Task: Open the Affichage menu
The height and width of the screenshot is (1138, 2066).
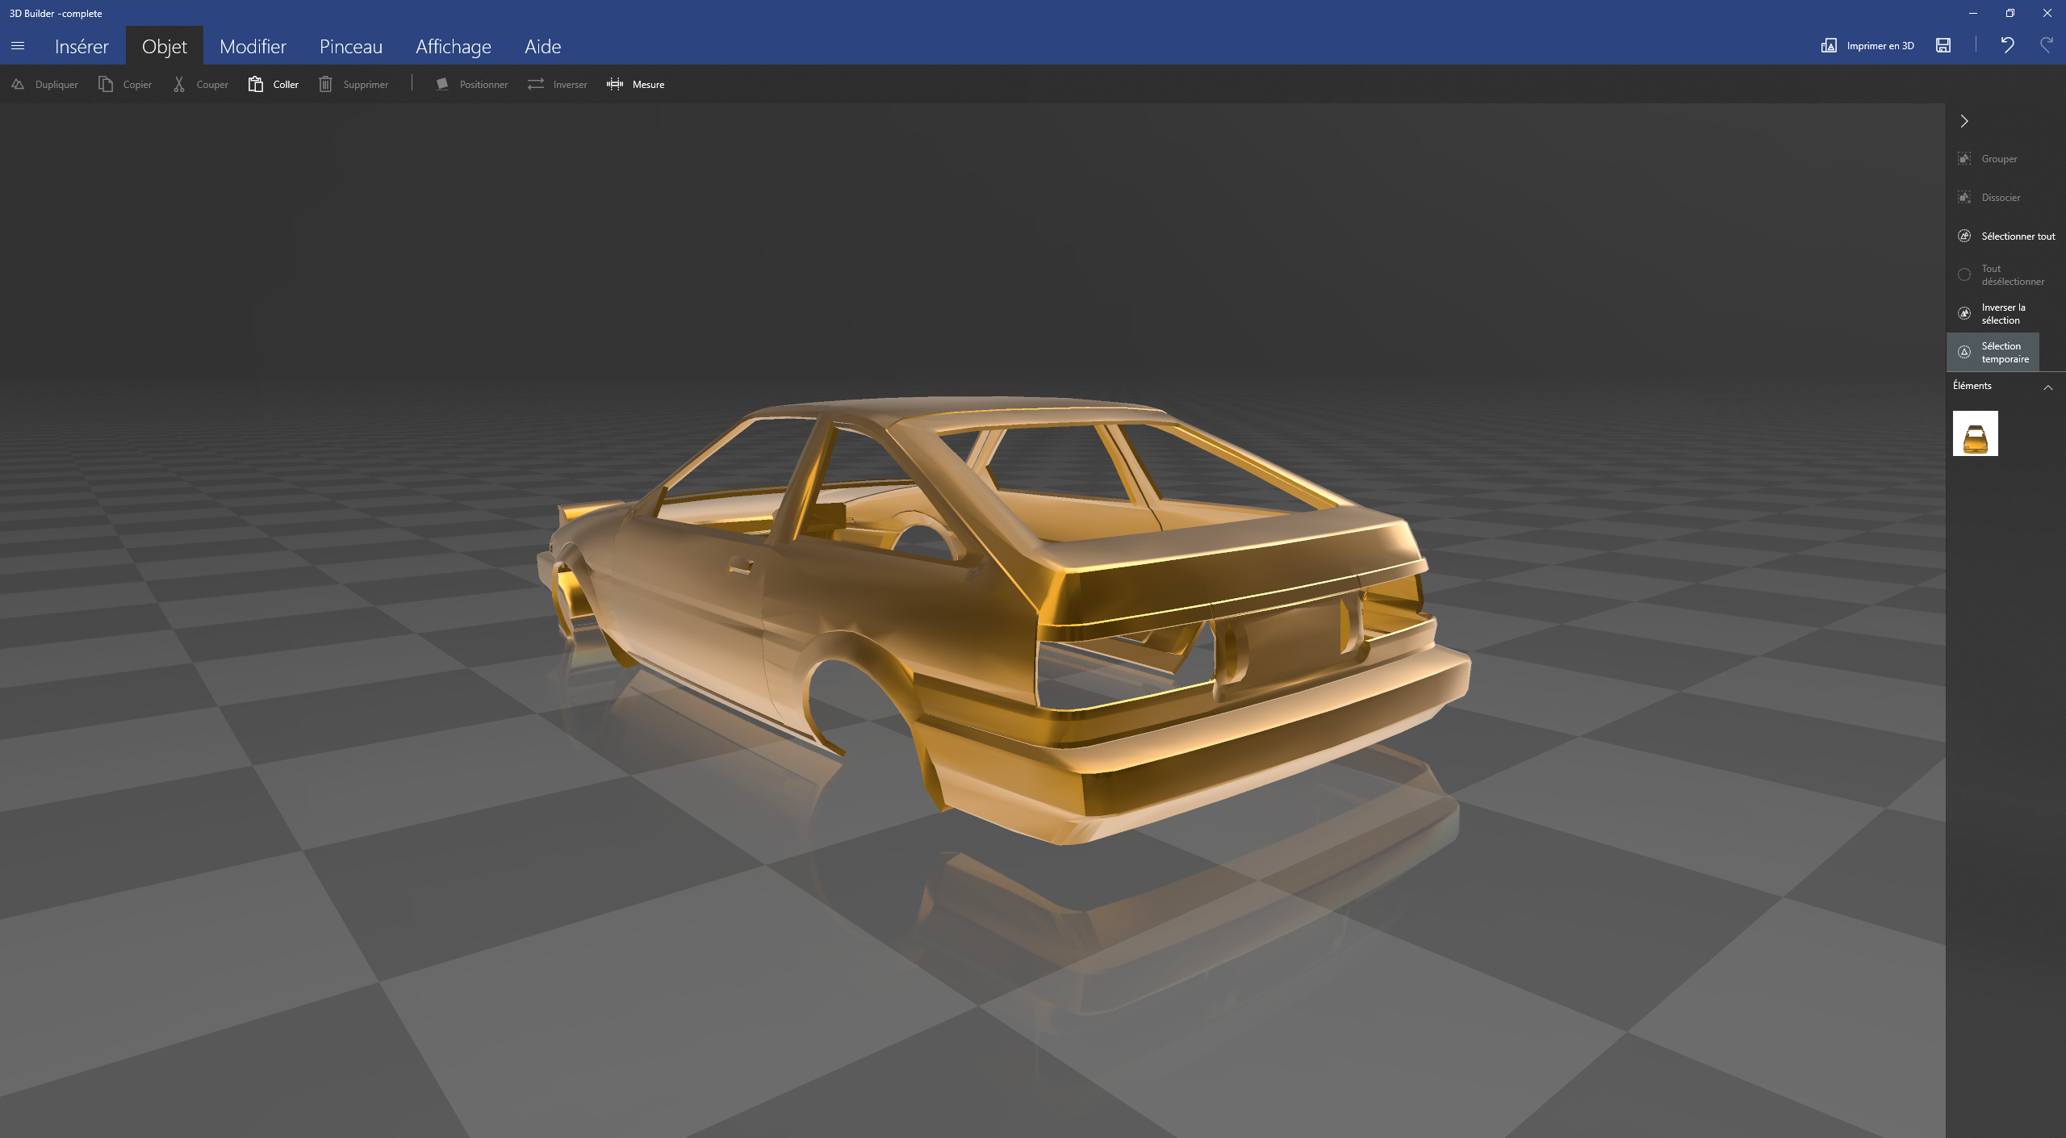Action: [453, 46]
